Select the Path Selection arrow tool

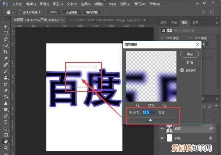click(x=6, y=129)
